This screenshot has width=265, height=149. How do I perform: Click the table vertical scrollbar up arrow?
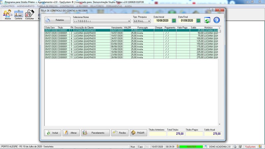tap(219, 28)
